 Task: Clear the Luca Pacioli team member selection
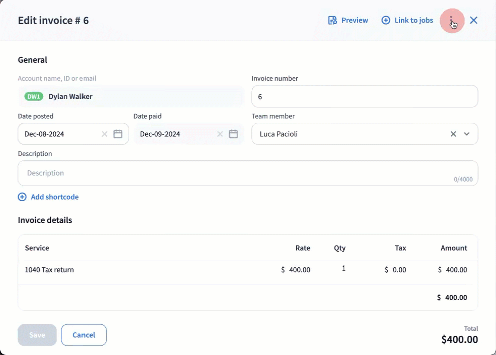(x=453, y=134)
